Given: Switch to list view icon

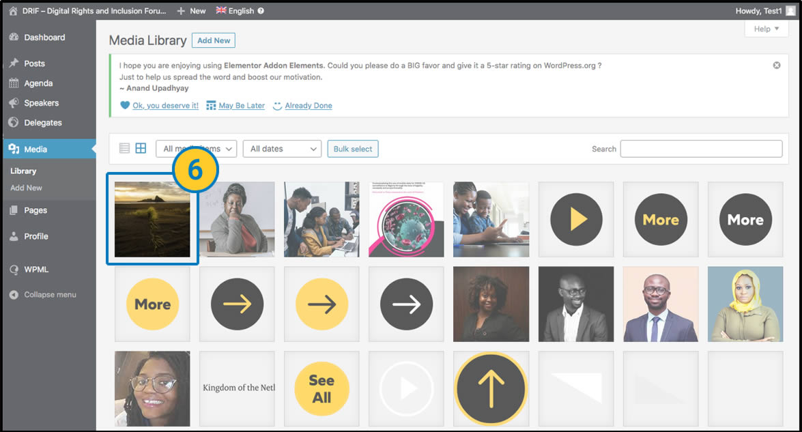Looking at the screenshot, I should tap(124, 148).
